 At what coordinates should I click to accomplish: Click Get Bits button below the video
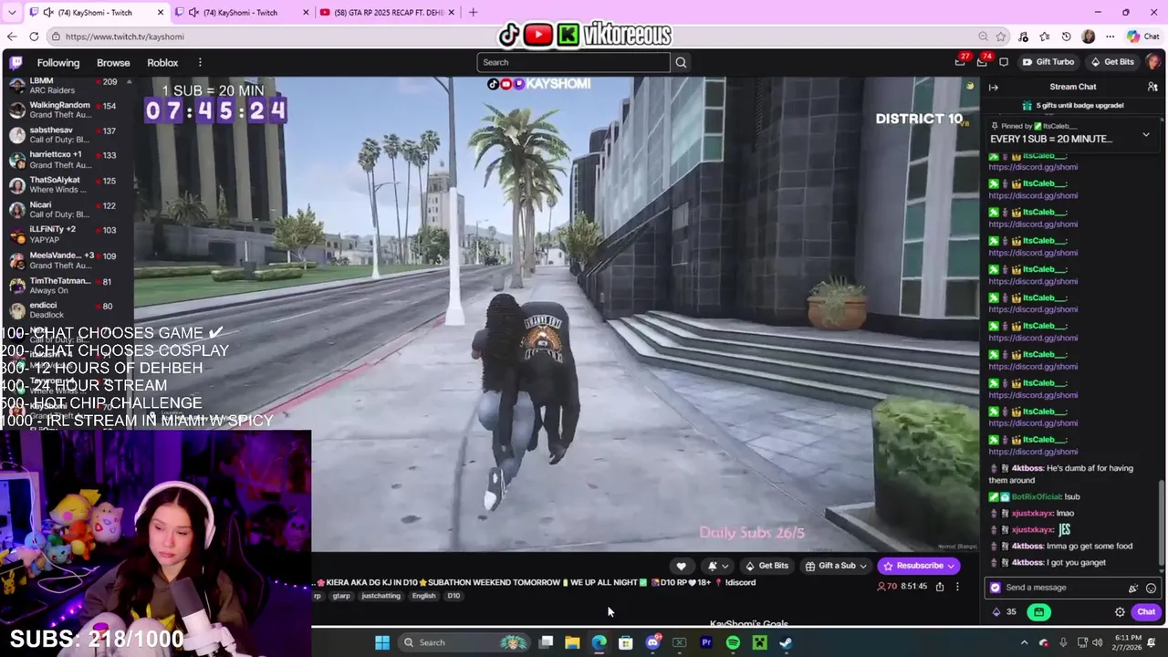[766, 566]
